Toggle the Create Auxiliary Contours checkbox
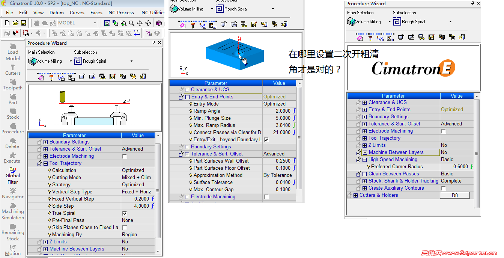504x258 pixels. pyautogui.click(x=444, y=188)
